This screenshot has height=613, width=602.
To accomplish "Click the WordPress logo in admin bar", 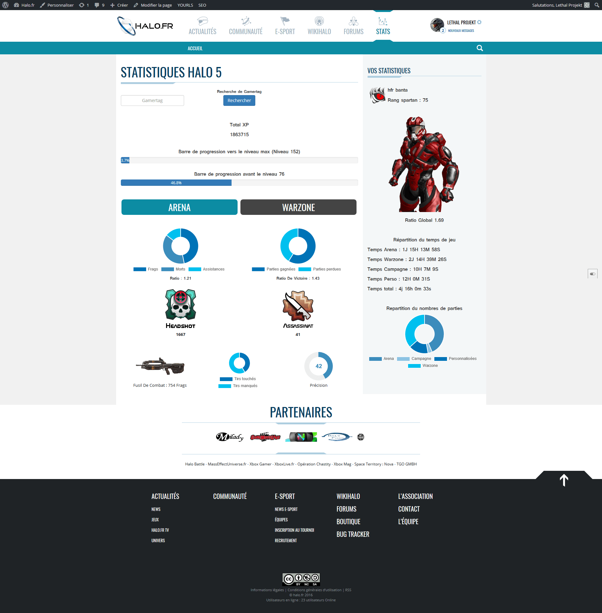I will [5, 5].
